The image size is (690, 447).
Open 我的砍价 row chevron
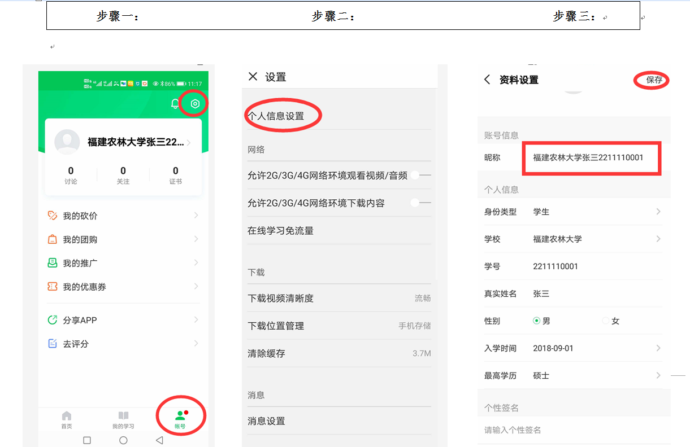196,216
